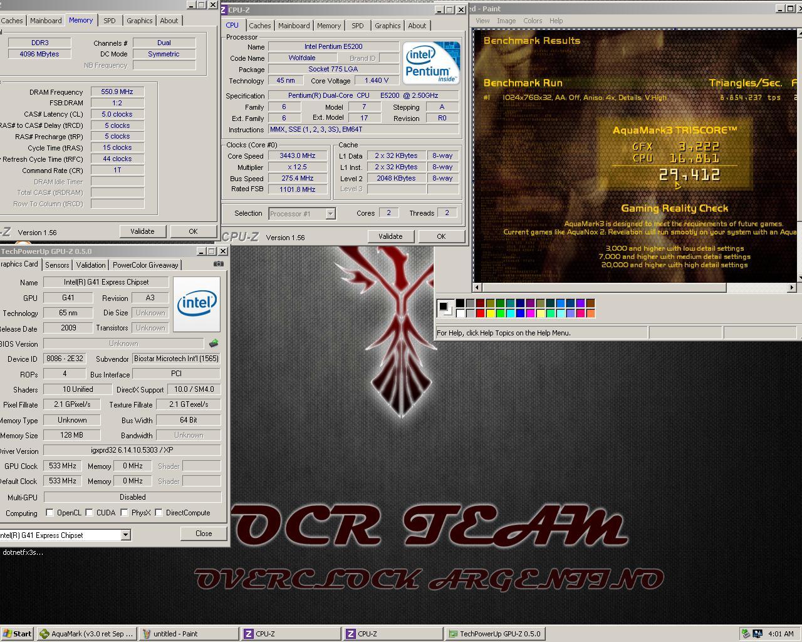Choose the cyan swatch in Paint palette
Image resolution: width=802 pixels, height=642 pixels.
coord(510,313)
